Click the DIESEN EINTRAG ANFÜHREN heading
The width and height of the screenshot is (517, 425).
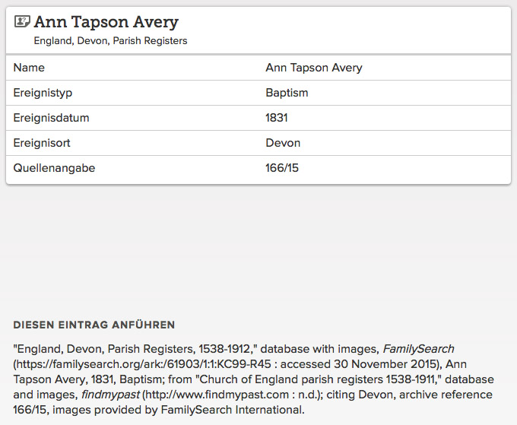point(94,325)
